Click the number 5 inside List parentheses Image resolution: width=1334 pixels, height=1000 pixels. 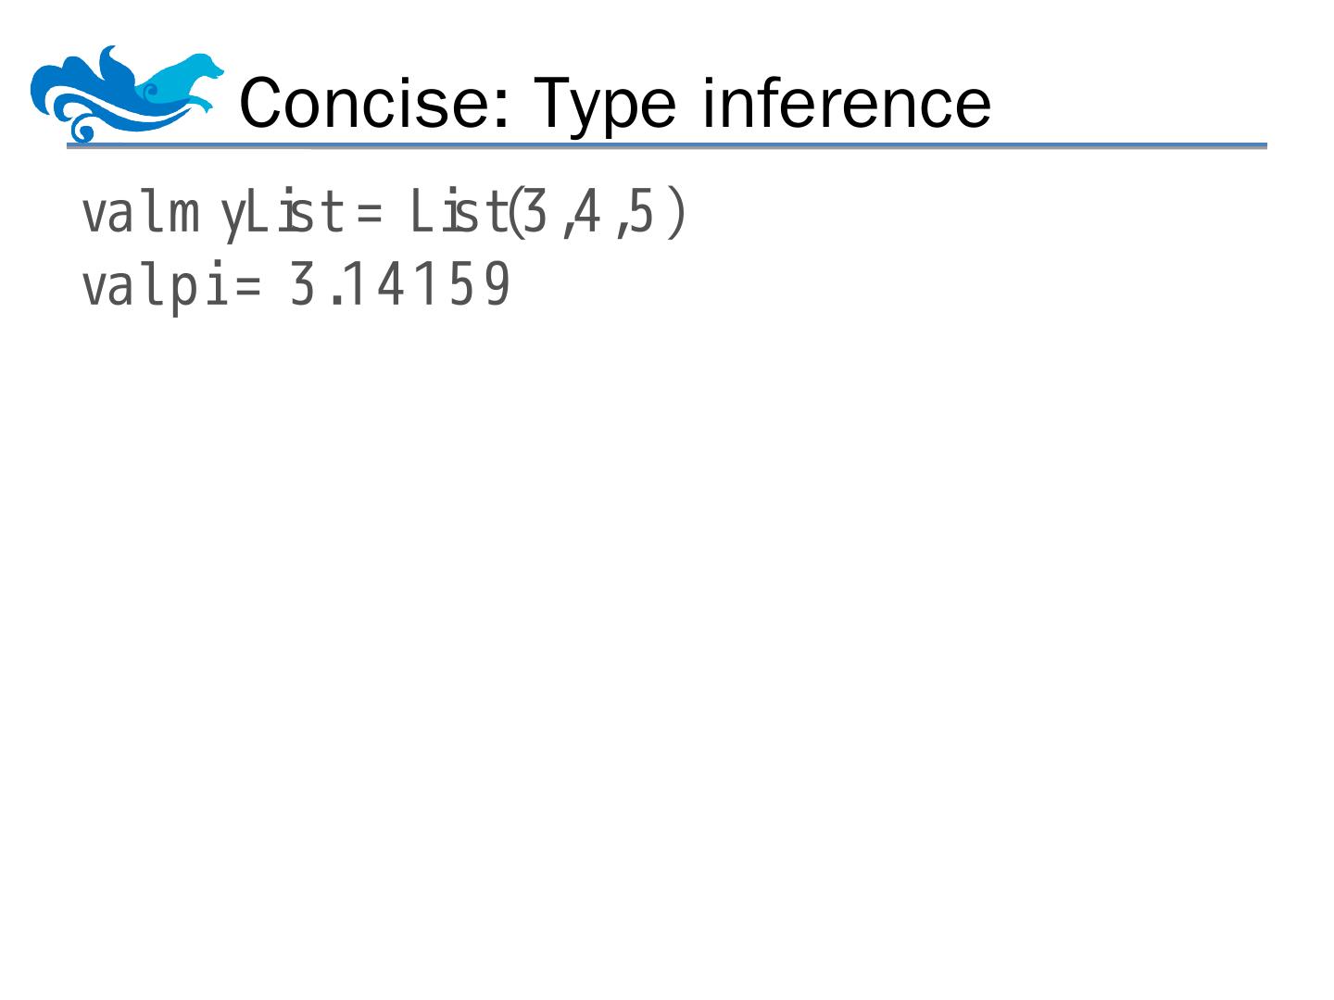(x=641, y=212)
